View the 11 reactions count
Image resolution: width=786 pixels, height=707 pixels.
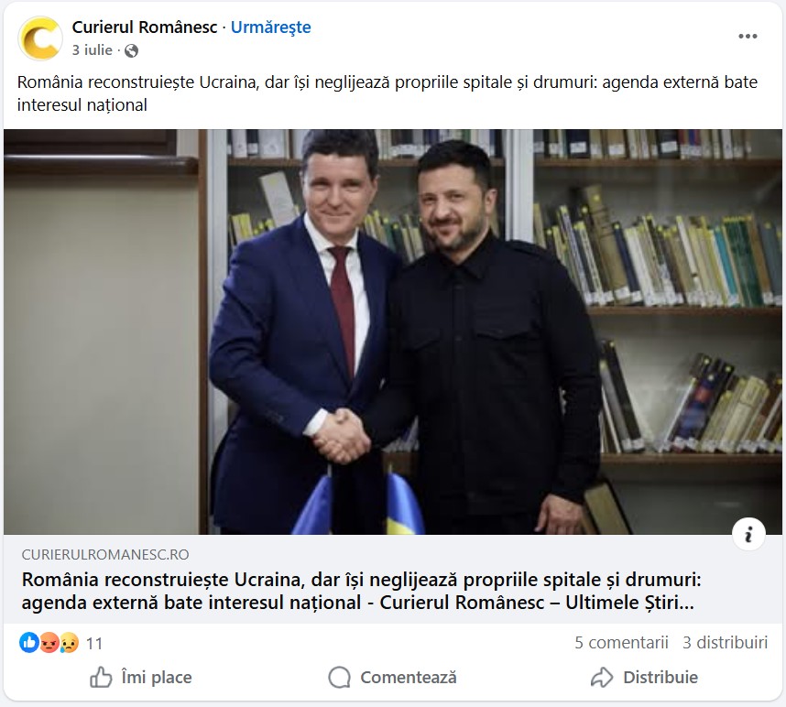coord(94,644)
